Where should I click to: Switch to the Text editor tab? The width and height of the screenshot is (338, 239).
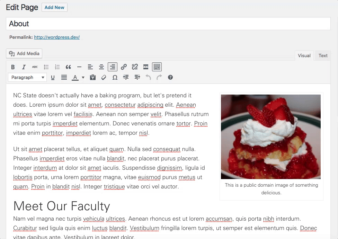(x=323, y=56)
